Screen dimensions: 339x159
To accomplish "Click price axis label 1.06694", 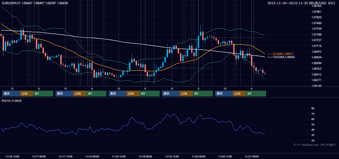I will point(316,63).
